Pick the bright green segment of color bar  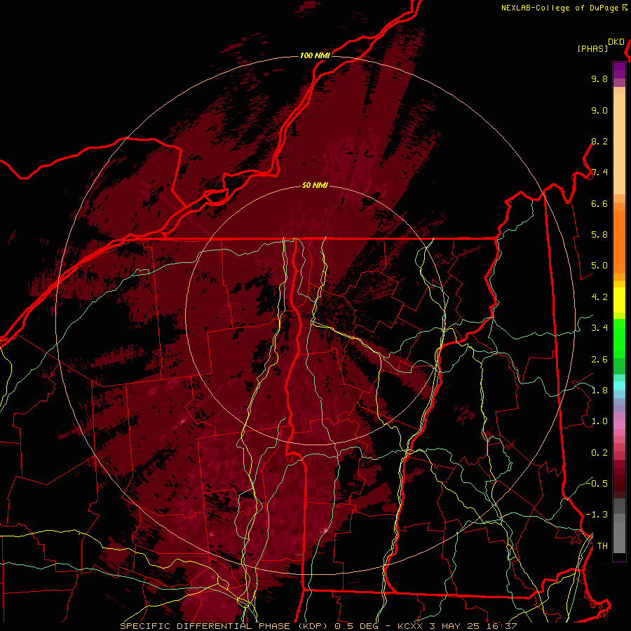tap(619, 338)
